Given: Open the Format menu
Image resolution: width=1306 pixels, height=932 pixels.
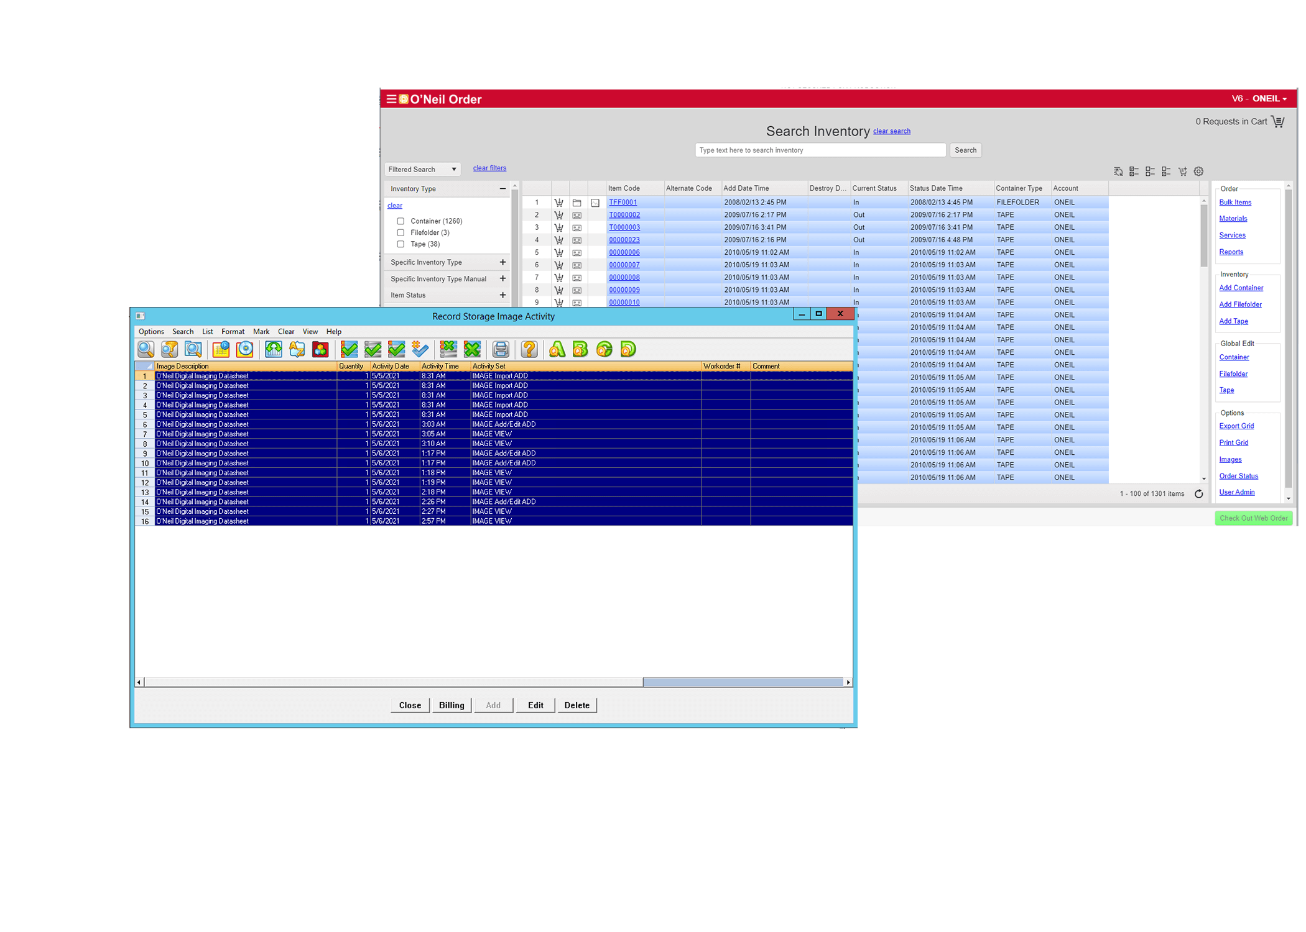Looking at the screenshot, I should coord(233,332).
